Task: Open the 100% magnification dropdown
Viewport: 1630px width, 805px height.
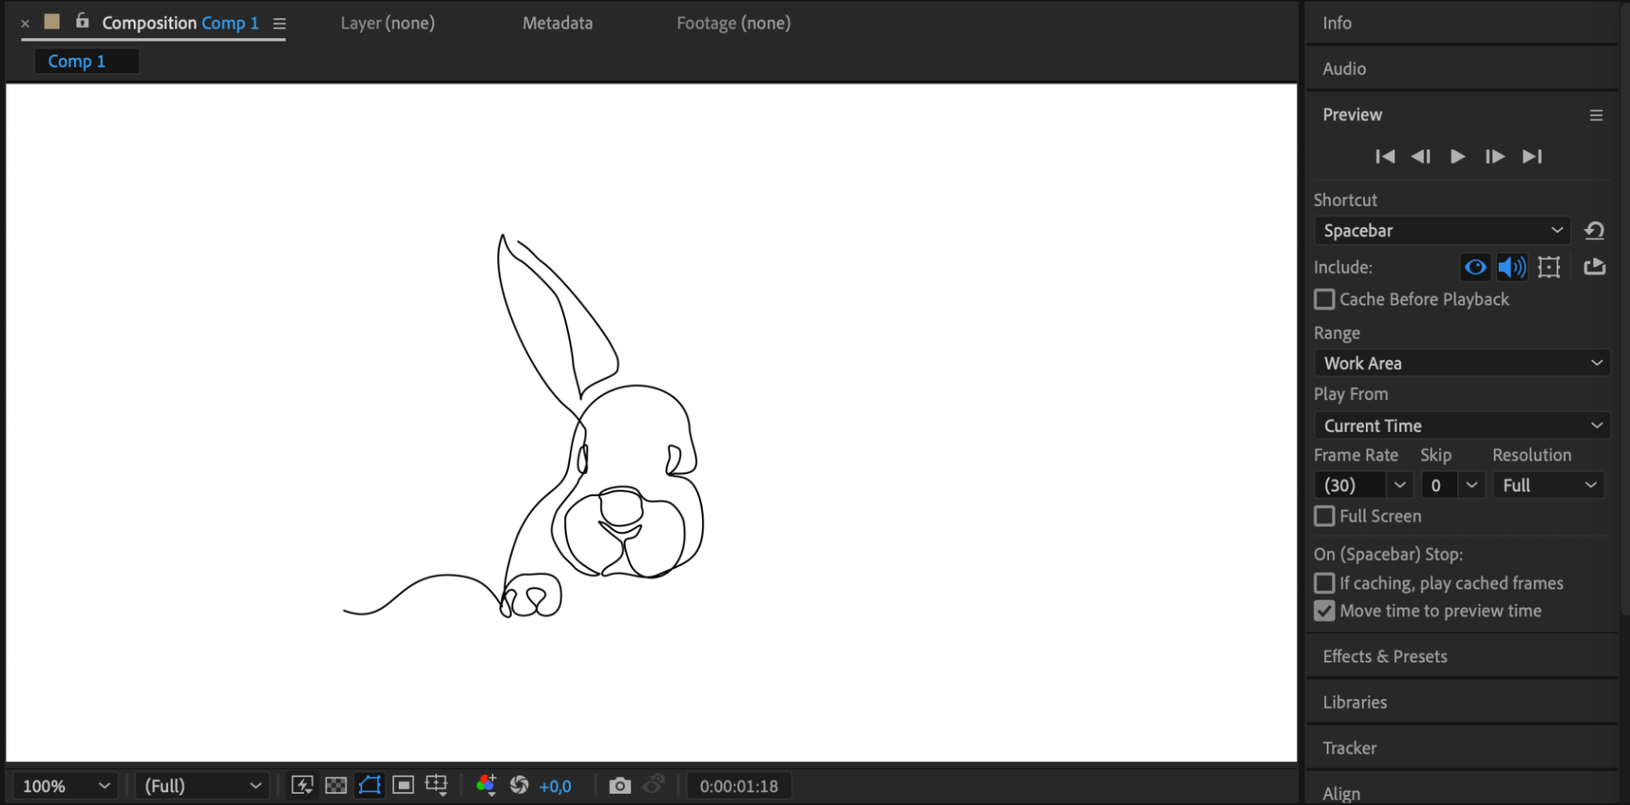Action: tap(65, 786)
